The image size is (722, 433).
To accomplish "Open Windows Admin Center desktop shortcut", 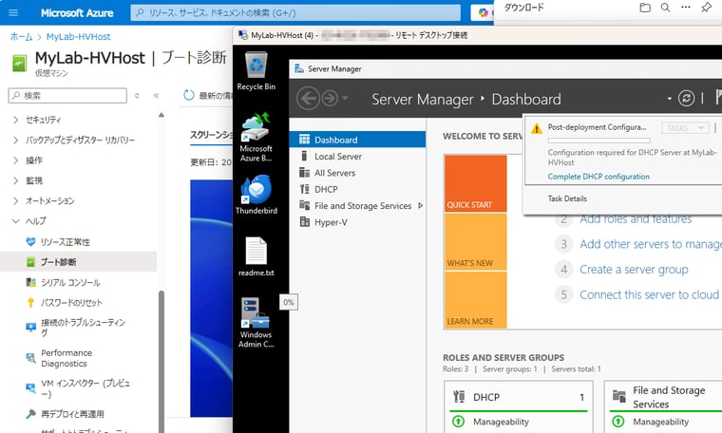I will coord(256,322).
